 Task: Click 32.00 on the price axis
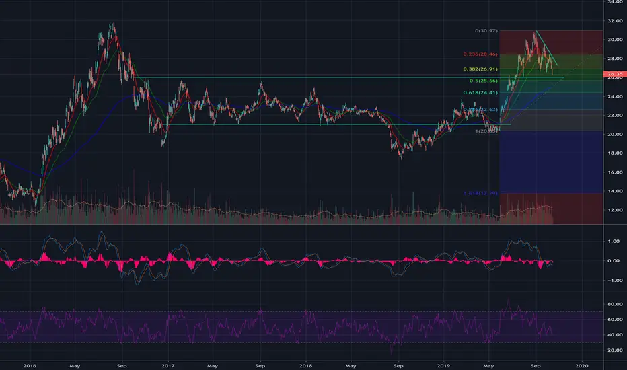pyautogui.click(x=615, y=21)
